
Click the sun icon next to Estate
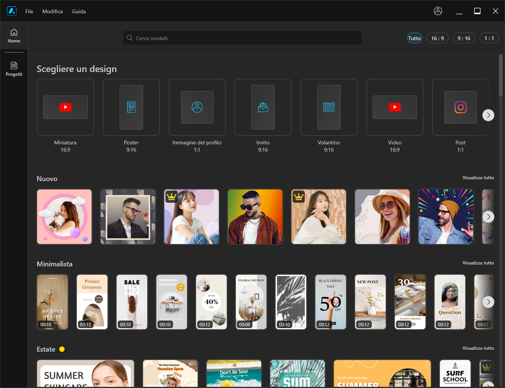click(62, 349)
